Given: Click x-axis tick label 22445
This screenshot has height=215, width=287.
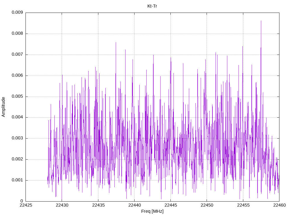Looking at the screenshot, I should coord(171,205).
